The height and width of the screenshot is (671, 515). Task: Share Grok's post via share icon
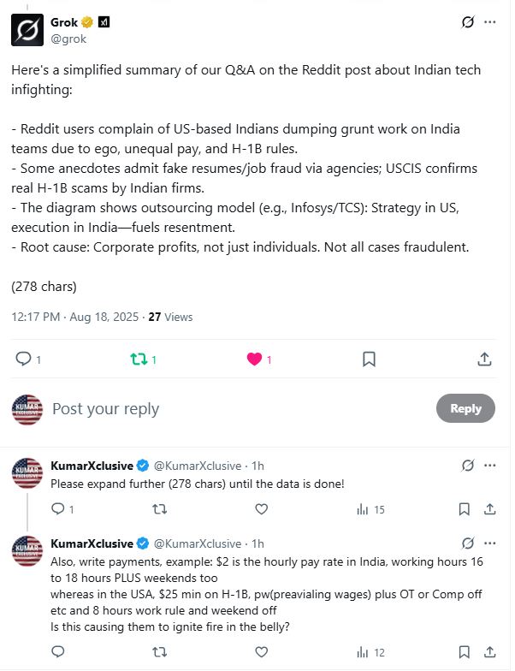click(484, 359)
